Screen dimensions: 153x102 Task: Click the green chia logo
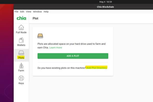(x=21, y=18)
